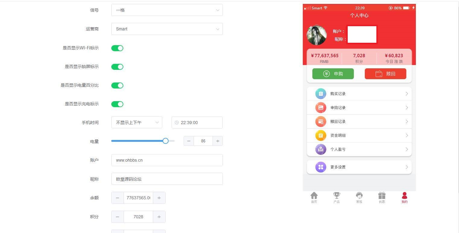Open 个人盈亏 row in preview
This screenshot has width=459, height=233.
click(x=359, y=149)
